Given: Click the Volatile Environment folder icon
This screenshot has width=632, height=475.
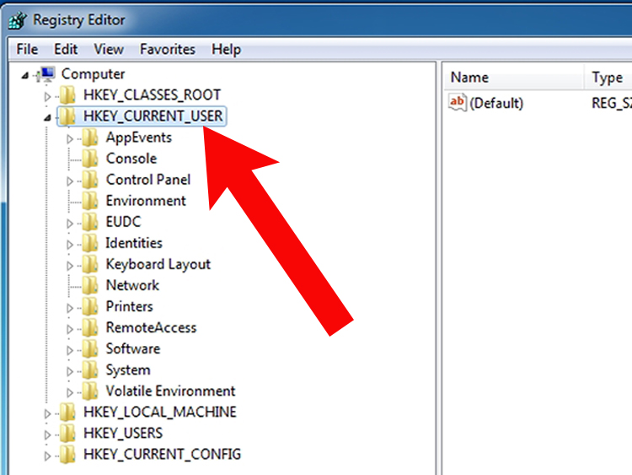Looking at the screenshot, I should [x=90, y=391].
